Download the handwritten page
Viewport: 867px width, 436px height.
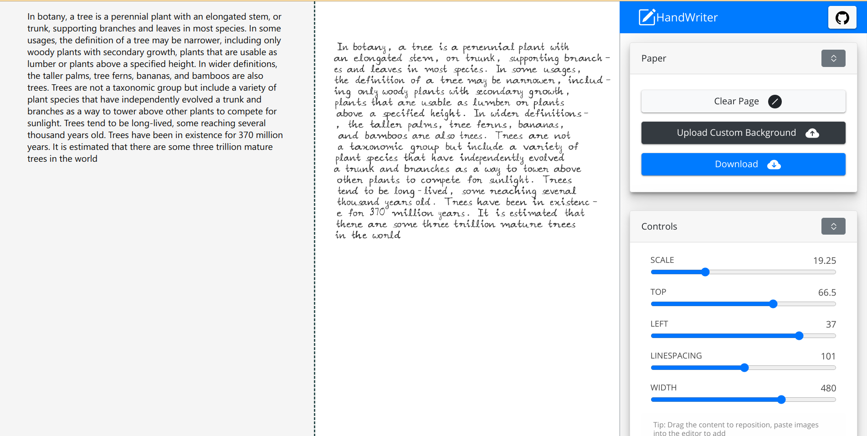[743, 164]
